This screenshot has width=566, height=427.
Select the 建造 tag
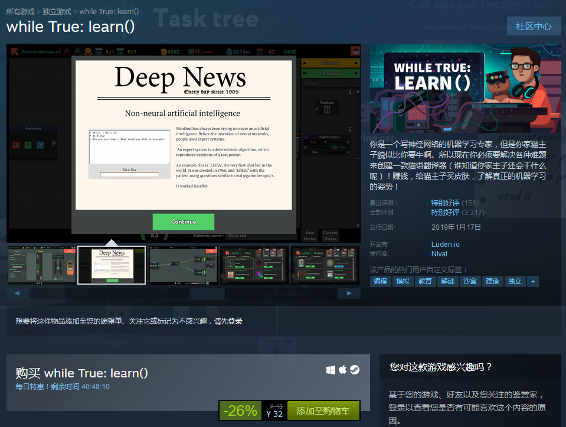click(492, 281)
